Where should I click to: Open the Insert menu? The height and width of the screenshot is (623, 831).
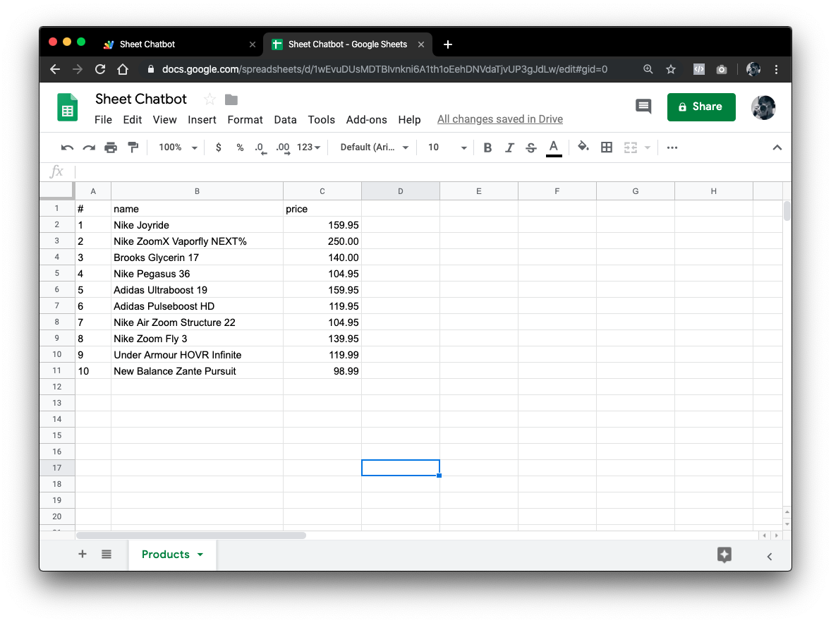click(x=202, y=120)
